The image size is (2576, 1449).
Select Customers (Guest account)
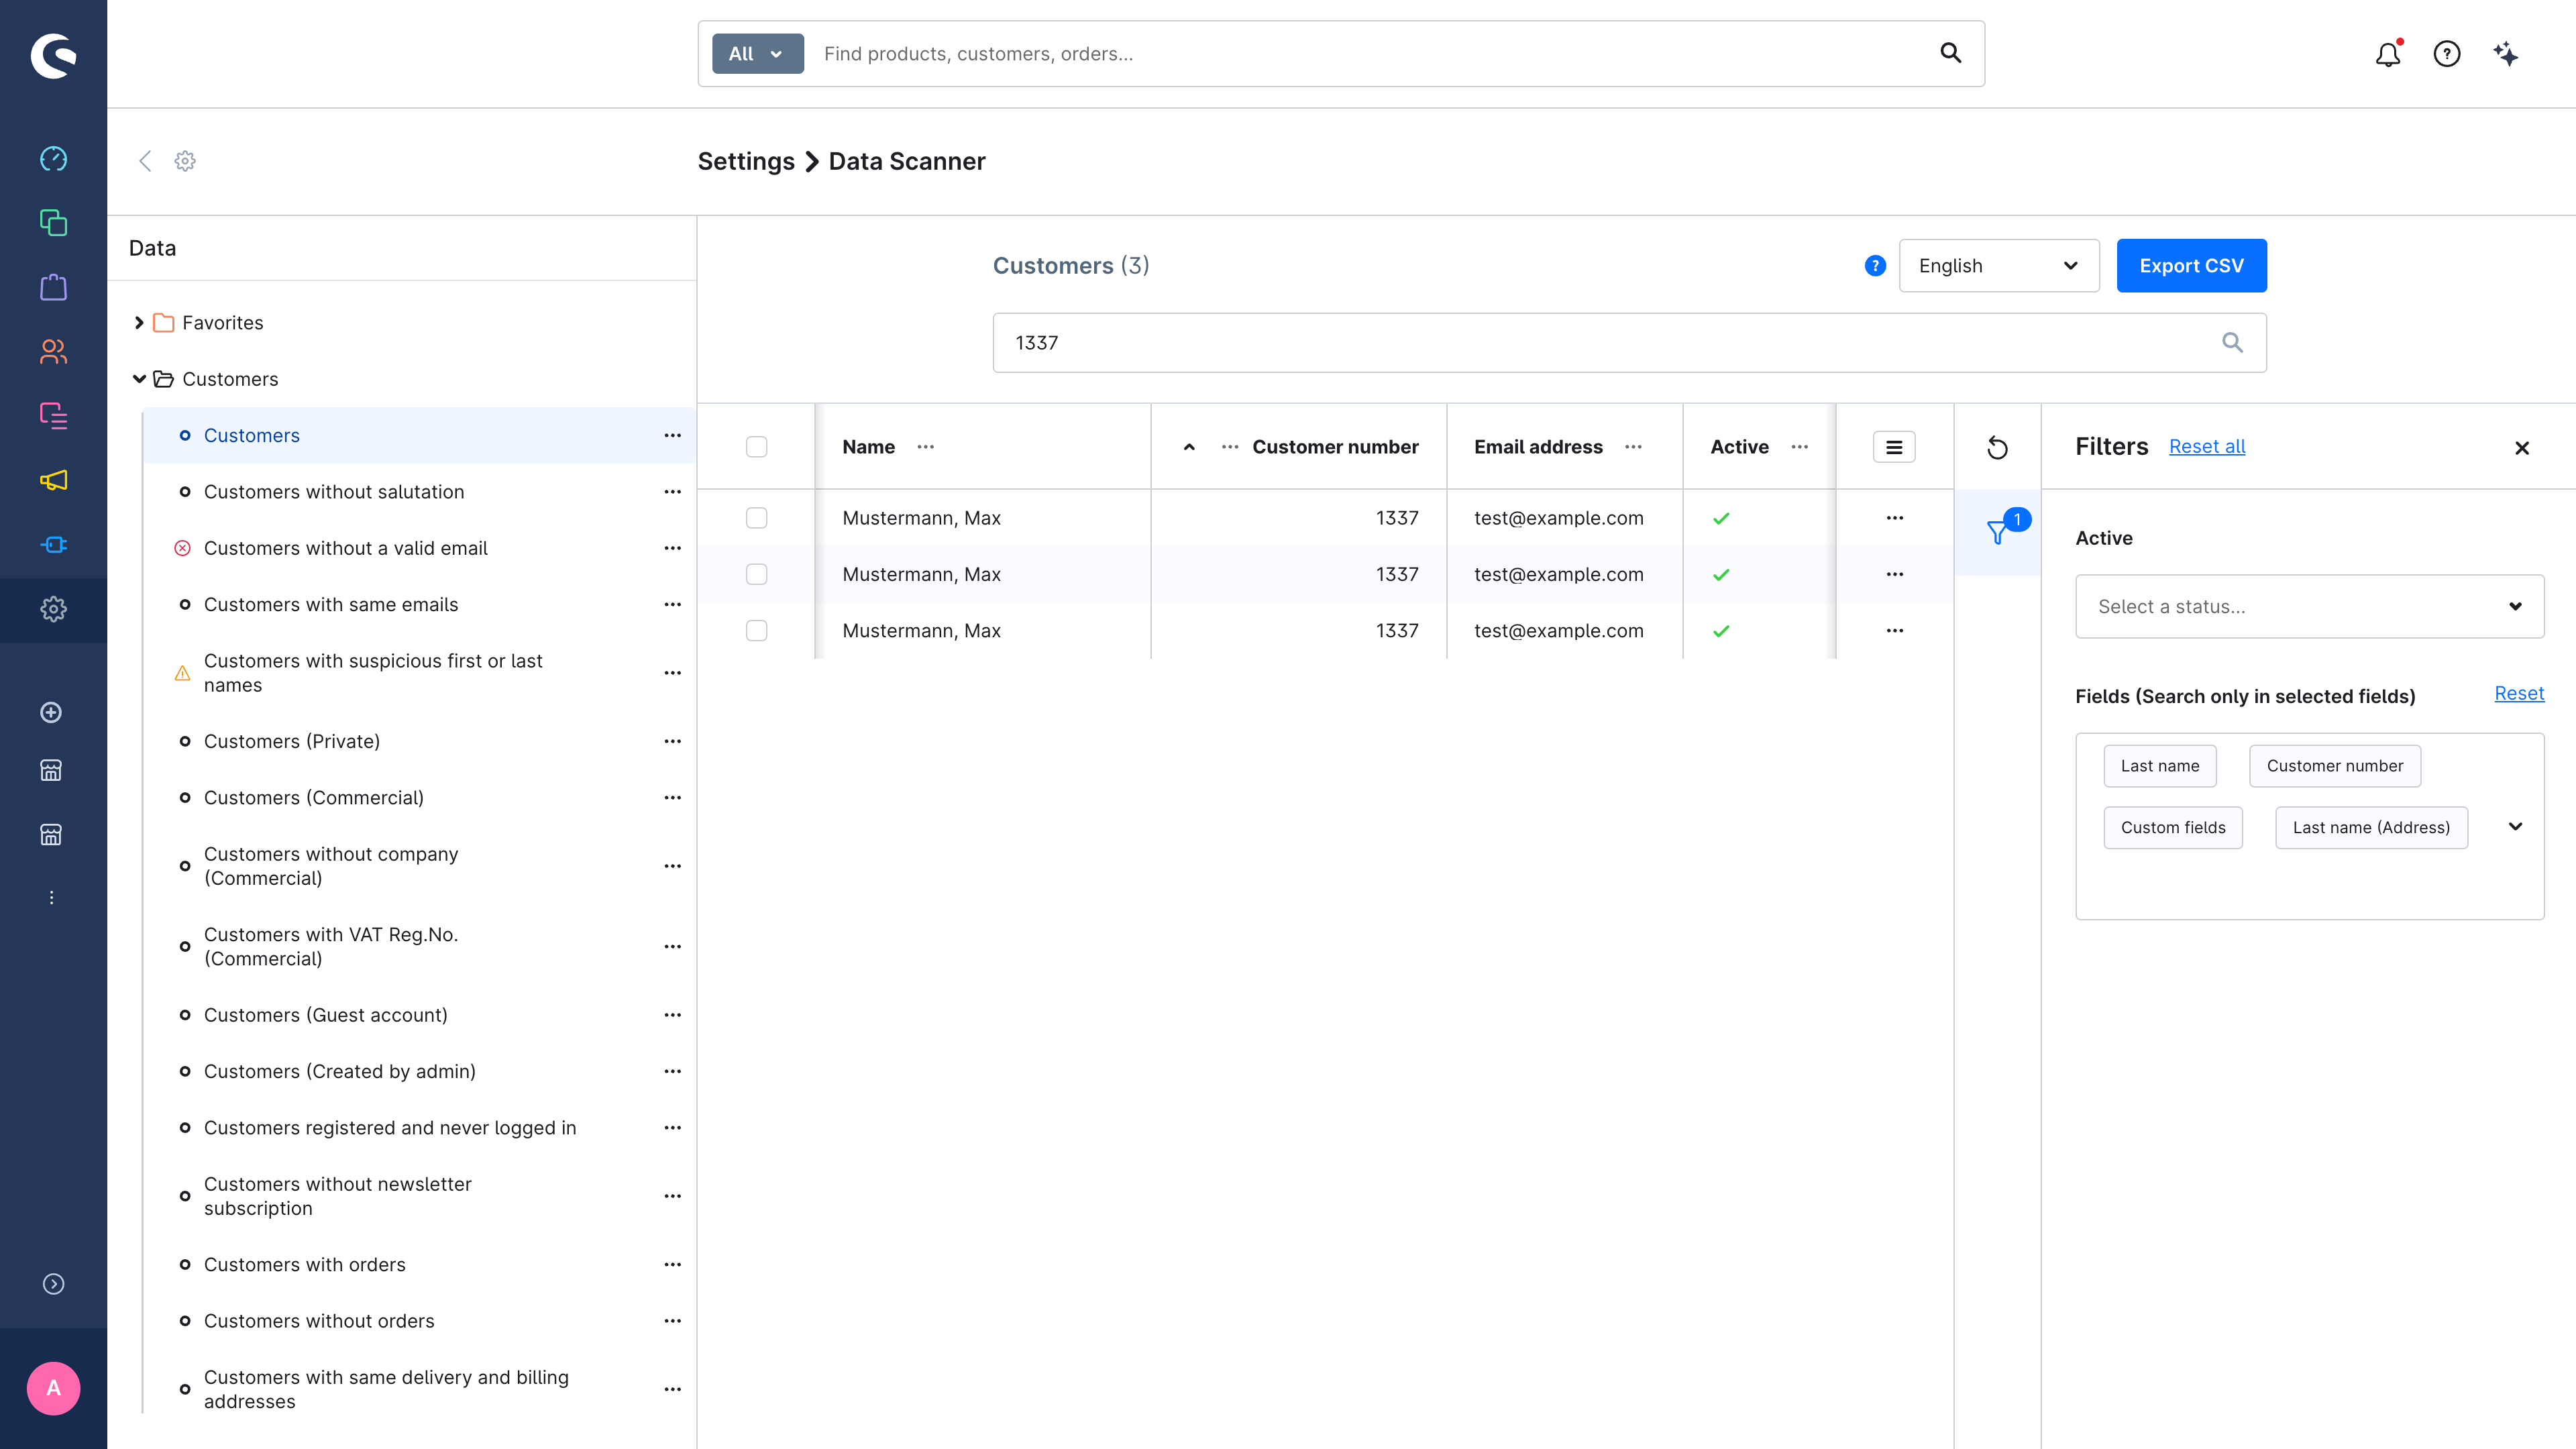pyautogui.click(x=325, y=1015)
